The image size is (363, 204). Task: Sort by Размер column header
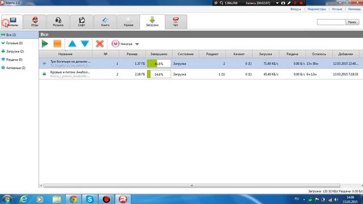132,54
